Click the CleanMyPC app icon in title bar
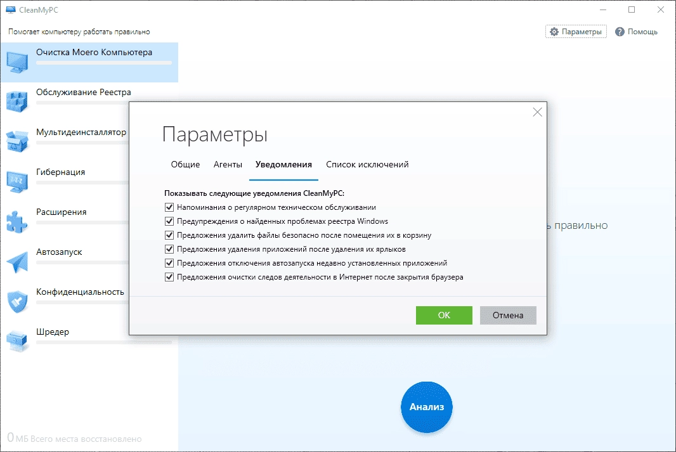Screen dimensions: 676x452 pyautogui.click(x=11, y=10)
